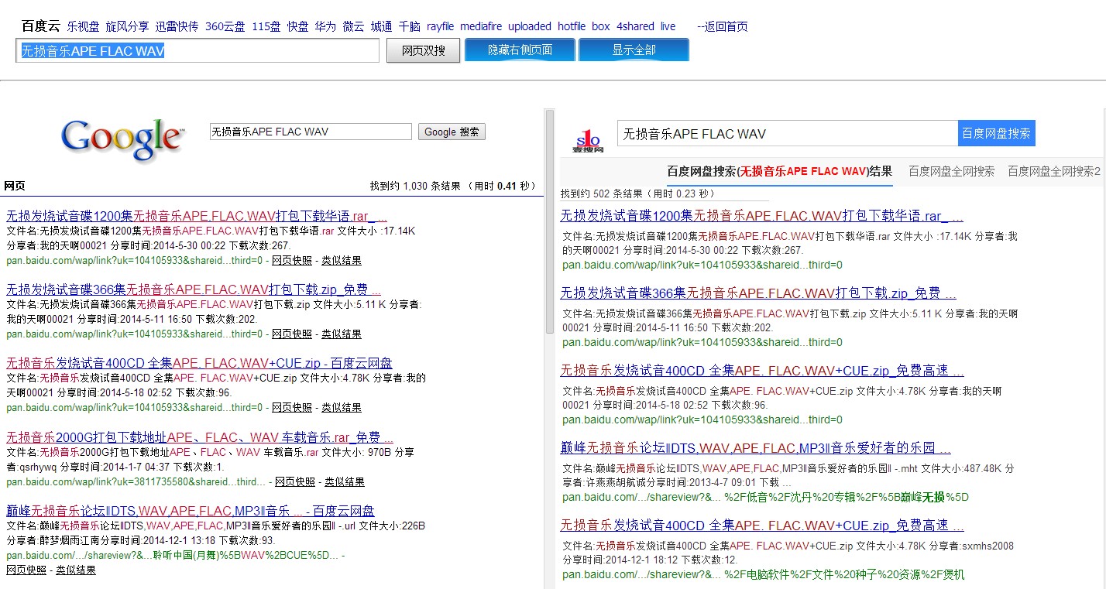
Task: Open Google result 无损音乐2000G打包下载地址
Action: 200,437
